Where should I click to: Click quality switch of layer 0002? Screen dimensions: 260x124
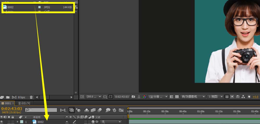74,122
